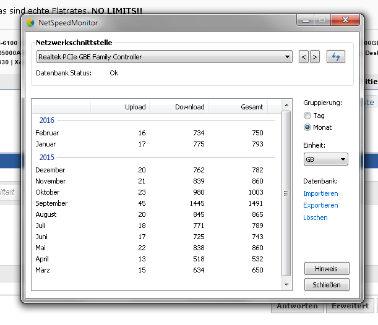Go to previous interface with the < button
Viewport: 378px width, 325px height.
point(304,57)
